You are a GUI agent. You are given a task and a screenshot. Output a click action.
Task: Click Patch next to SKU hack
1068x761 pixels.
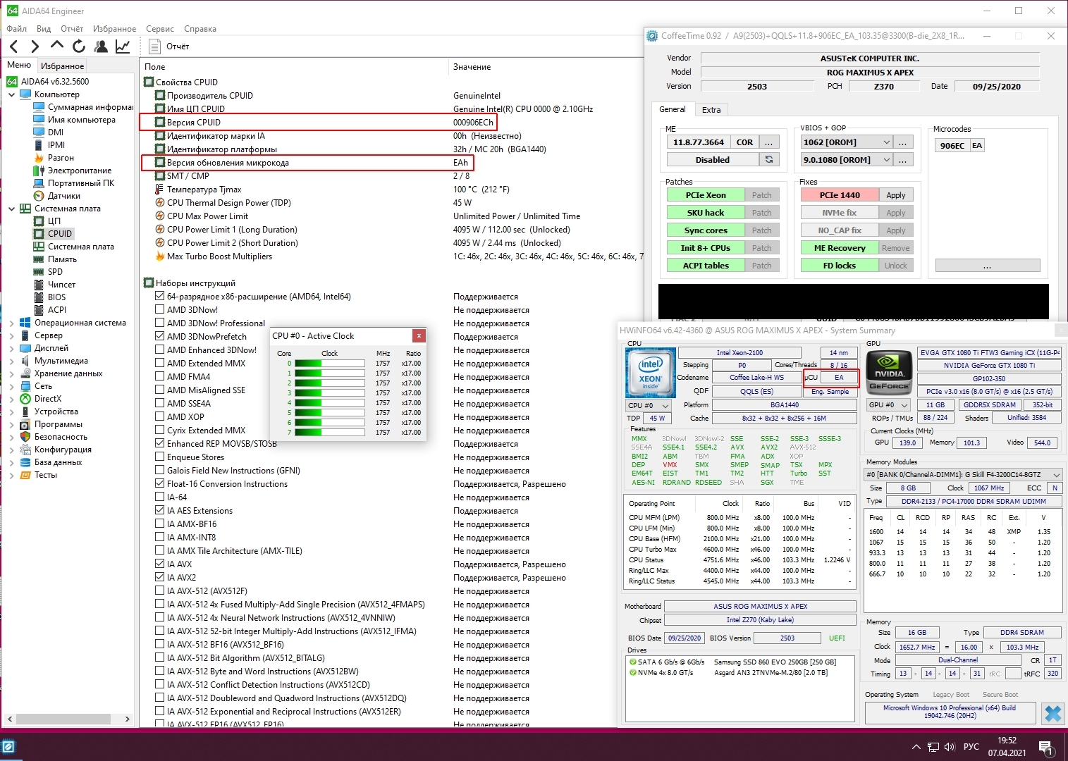(762, 213)
